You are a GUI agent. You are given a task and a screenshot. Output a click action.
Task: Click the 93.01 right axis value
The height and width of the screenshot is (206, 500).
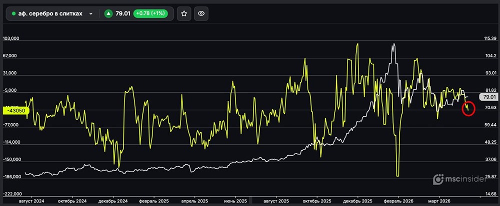pyautogui.click(x=491, y=73)
